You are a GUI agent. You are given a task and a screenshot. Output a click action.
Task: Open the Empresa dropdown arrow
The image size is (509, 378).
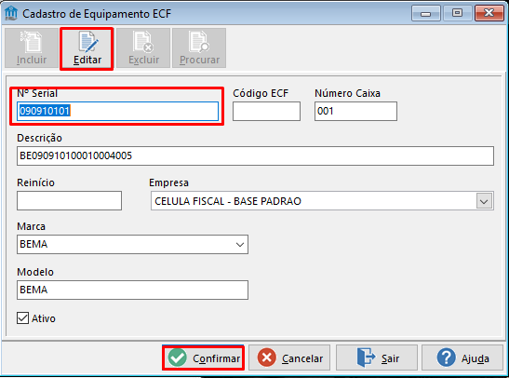click(484, 201)
